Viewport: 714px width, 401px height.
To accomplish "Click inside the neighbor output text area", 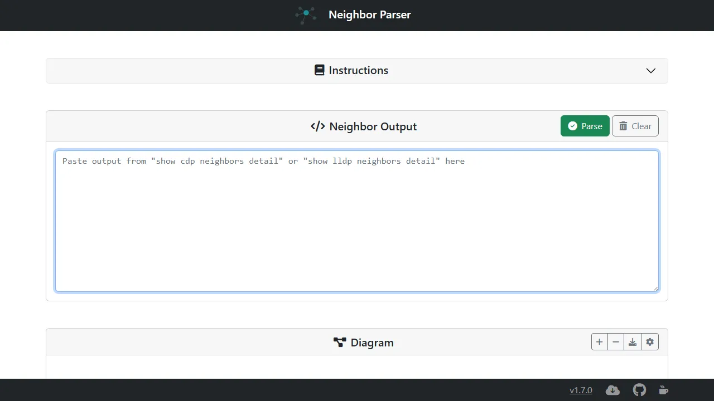I will tap(357, 221).
